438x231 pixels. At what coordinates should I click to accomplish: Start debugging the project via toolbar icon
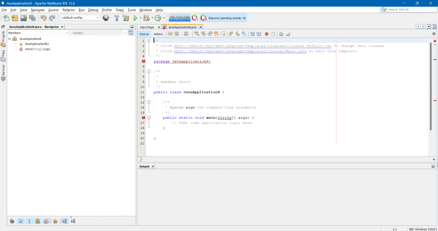tap(146, 18)
